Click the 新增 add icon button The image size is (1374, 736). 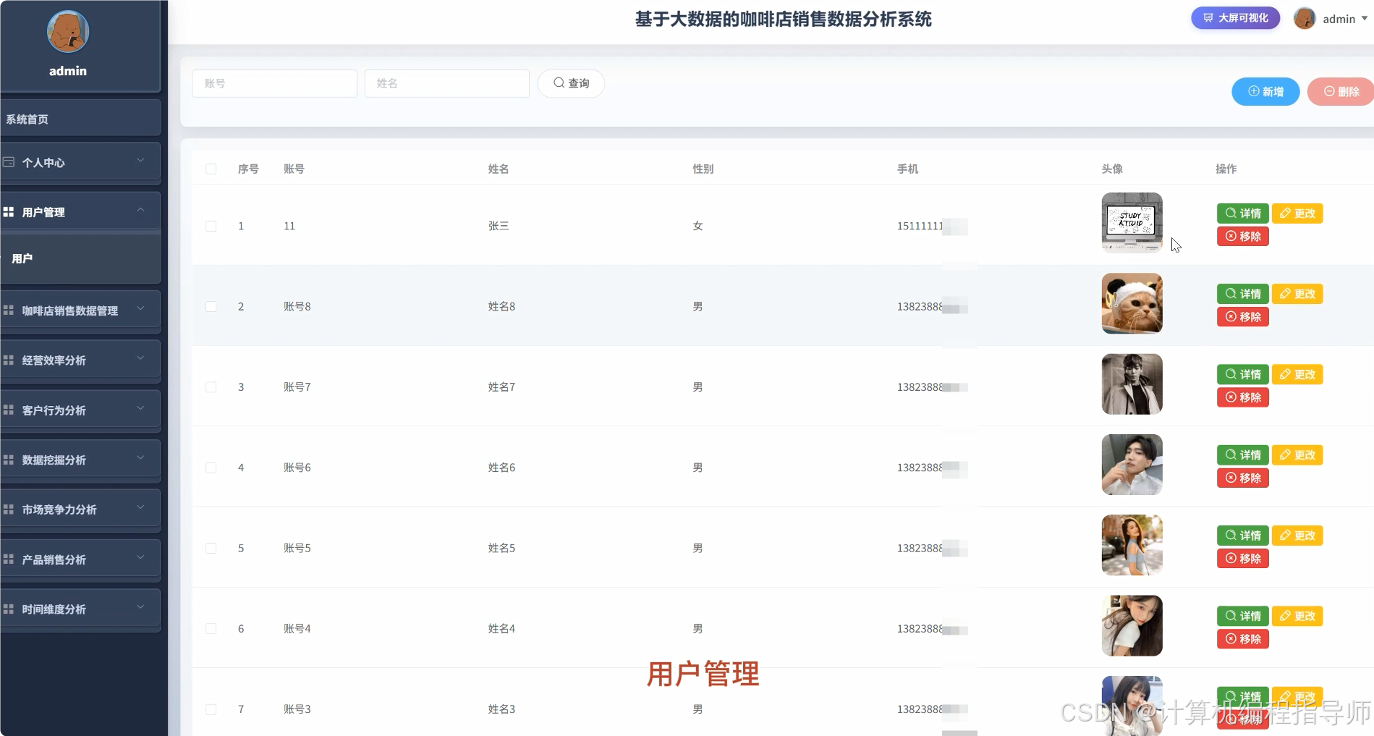(x=1265, y=91)
